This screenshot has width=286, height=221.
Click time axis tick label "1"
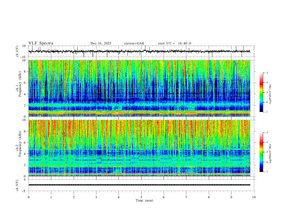[x=51, y=197]
